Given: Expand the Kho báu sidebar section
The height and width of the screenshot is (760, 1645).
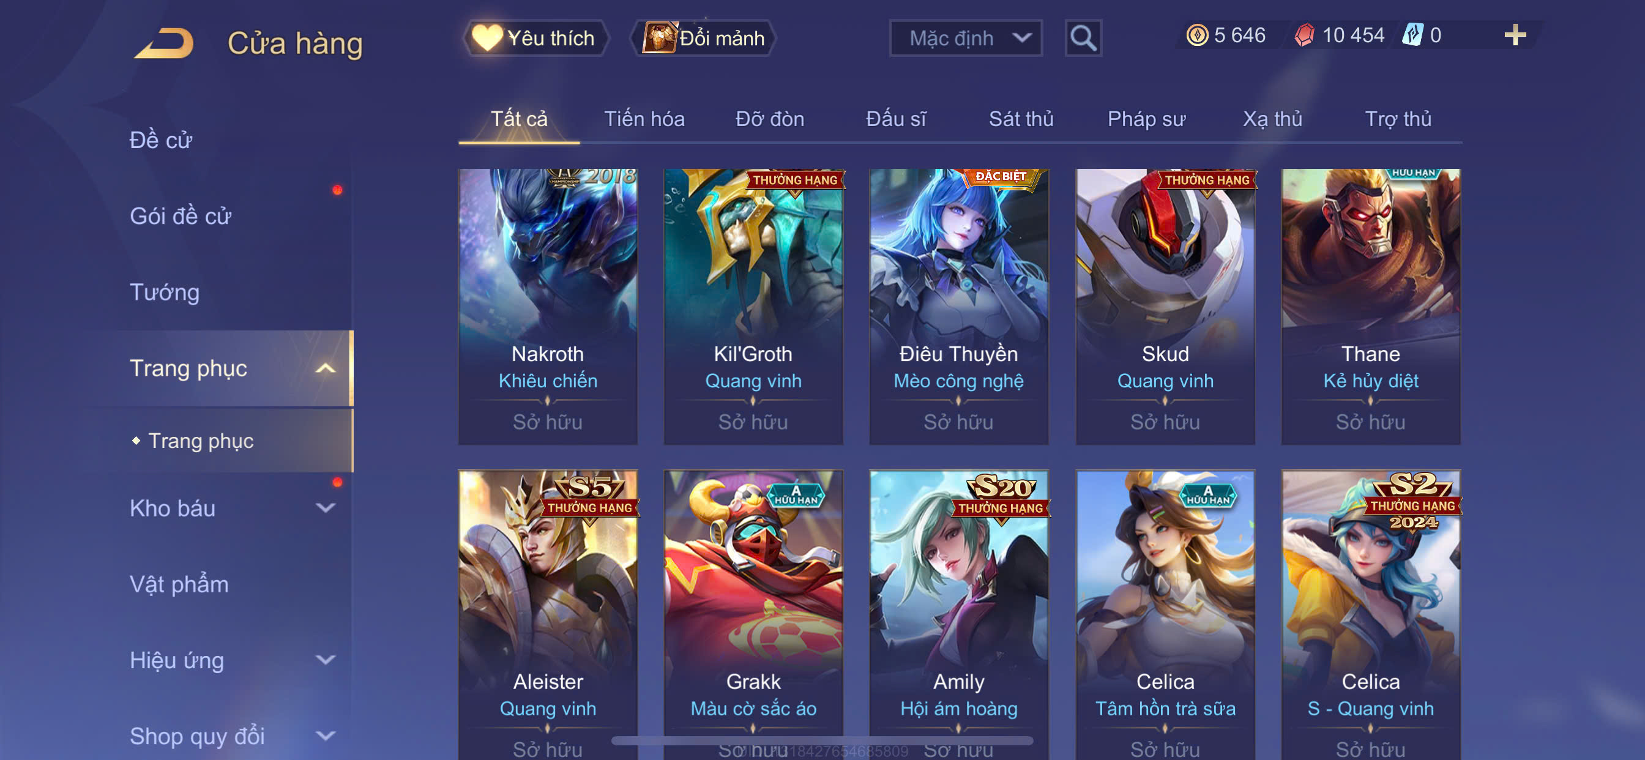Looking at the screenshot, I should (325, 509).
